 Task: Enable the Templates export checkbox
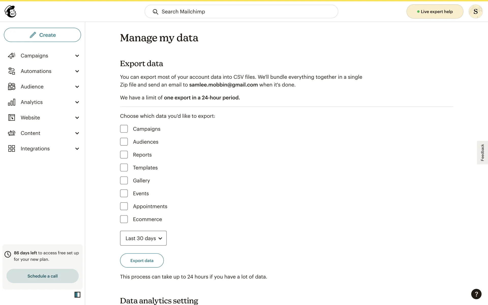tap(124, 167)
